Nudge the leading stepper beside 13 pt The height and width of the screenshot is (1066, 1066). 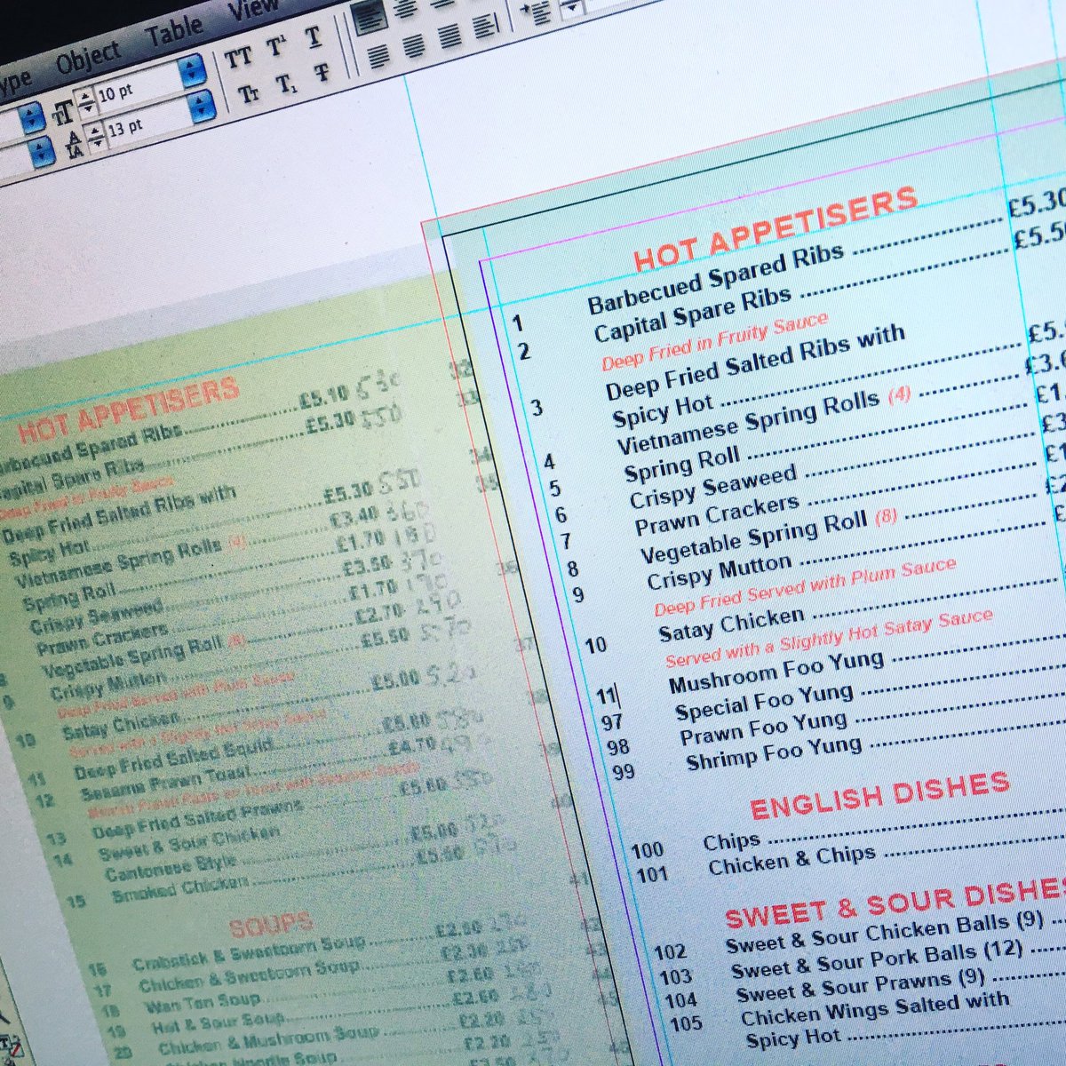pos(97,139)
